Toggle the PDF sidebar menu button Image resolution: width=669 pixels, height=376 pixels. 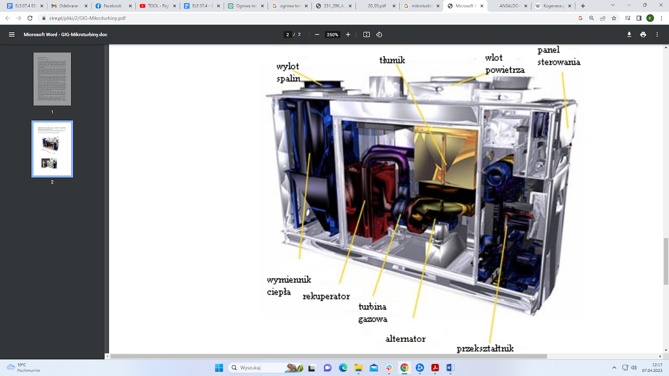point(12,35)
